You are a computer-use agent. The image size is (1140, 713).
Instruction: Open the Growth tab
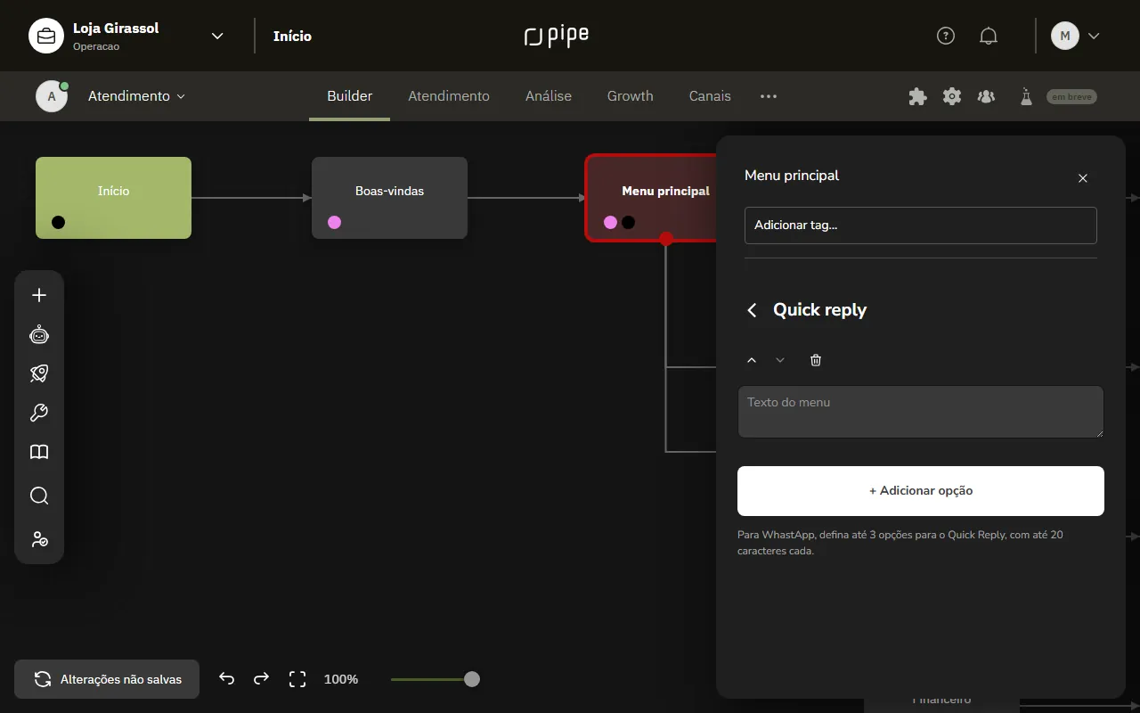(x=631, y=96)
